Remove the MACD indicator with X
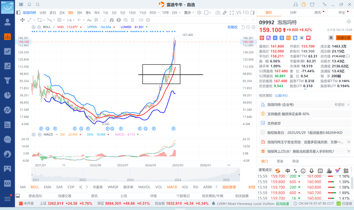This screenshot has width=354, height=210. [x=40, y=135]
